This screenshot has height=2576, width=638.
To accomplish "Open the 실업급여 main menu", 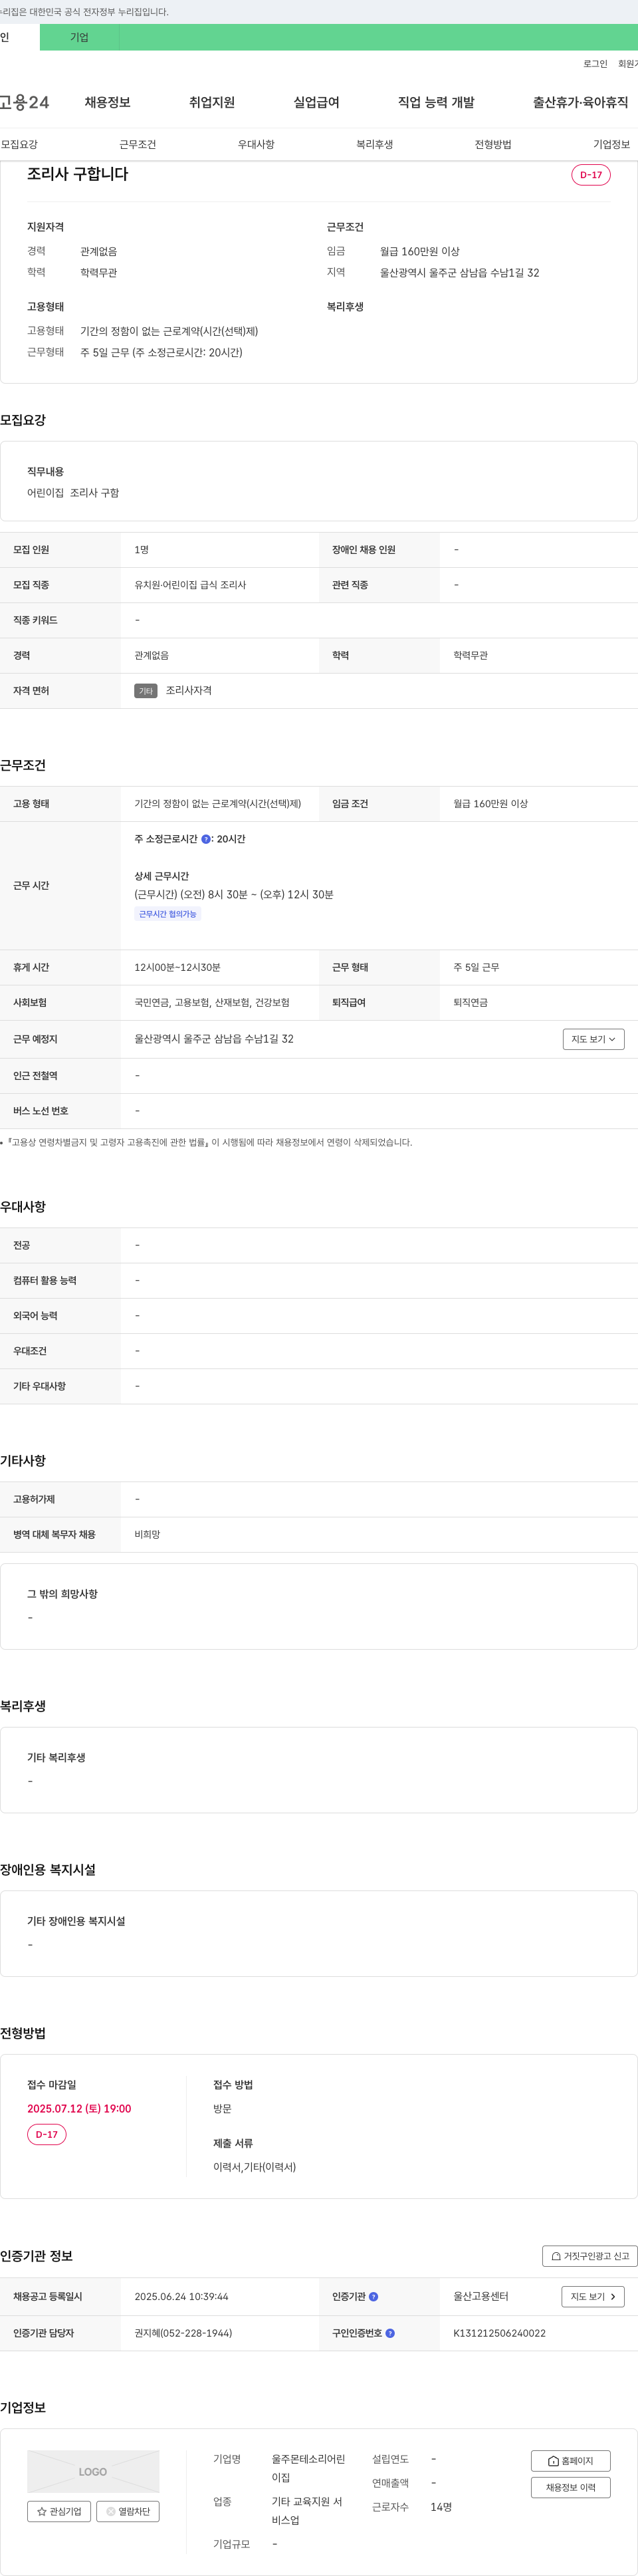I will click(x=316, y=102).
